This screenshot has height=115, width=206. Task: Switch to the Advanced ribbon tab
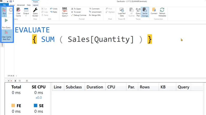[21, 5]
